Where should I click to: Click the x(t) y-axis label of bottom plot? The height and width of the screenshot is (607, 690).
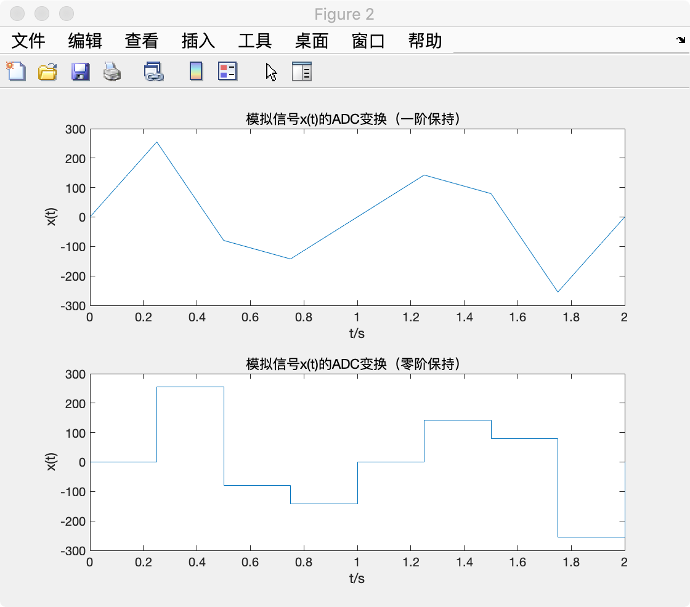pos(51,462)
